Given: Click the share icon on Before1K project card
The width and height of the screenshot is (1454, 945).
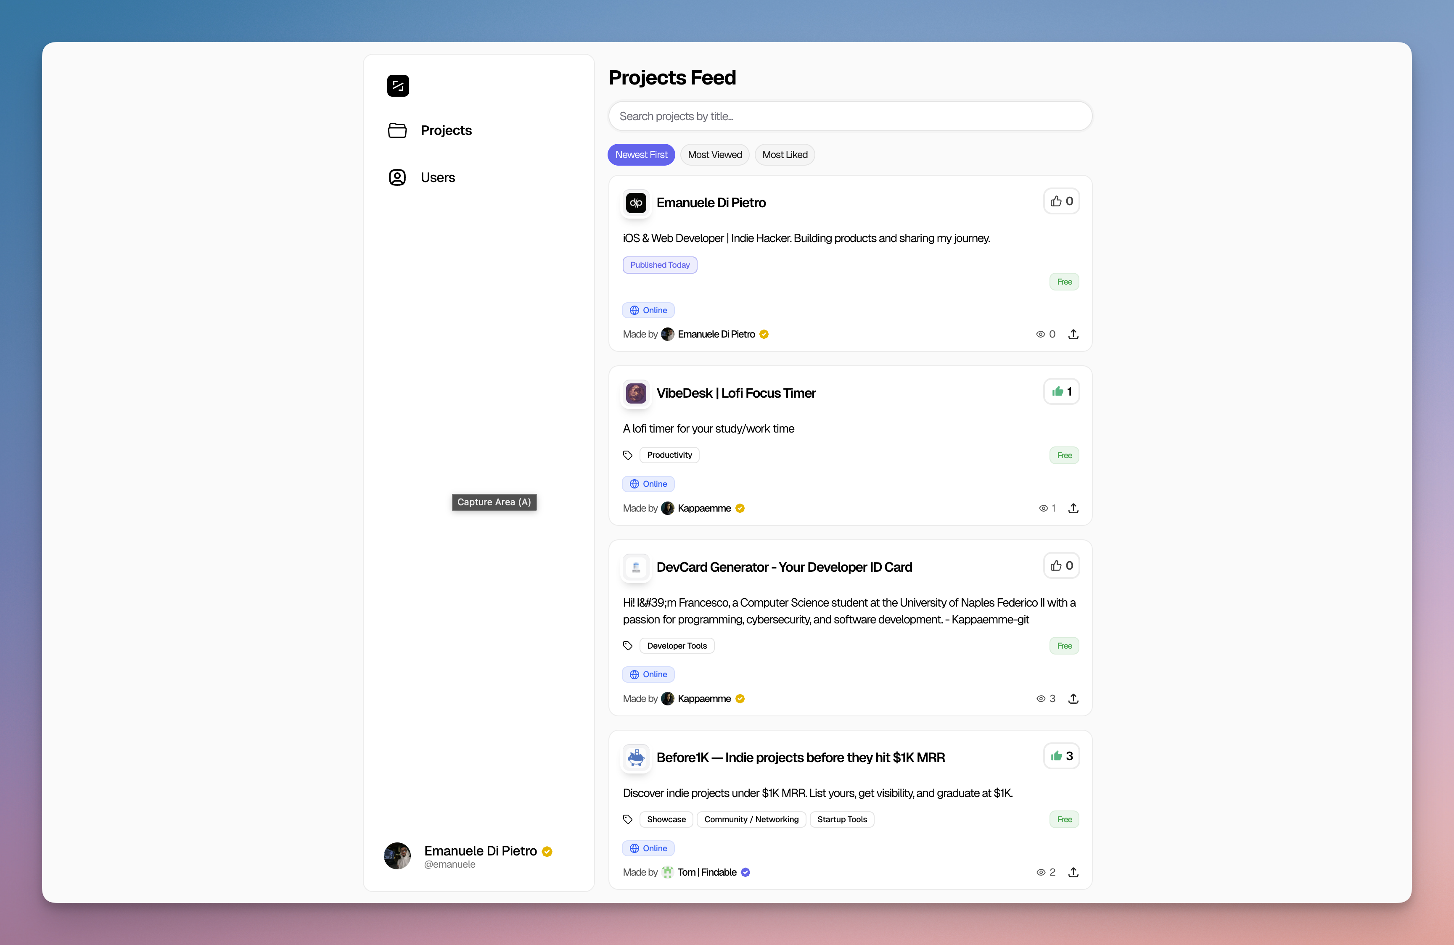Looking at the screenshot, I should pyautogui.click(x=1073, y=872).
